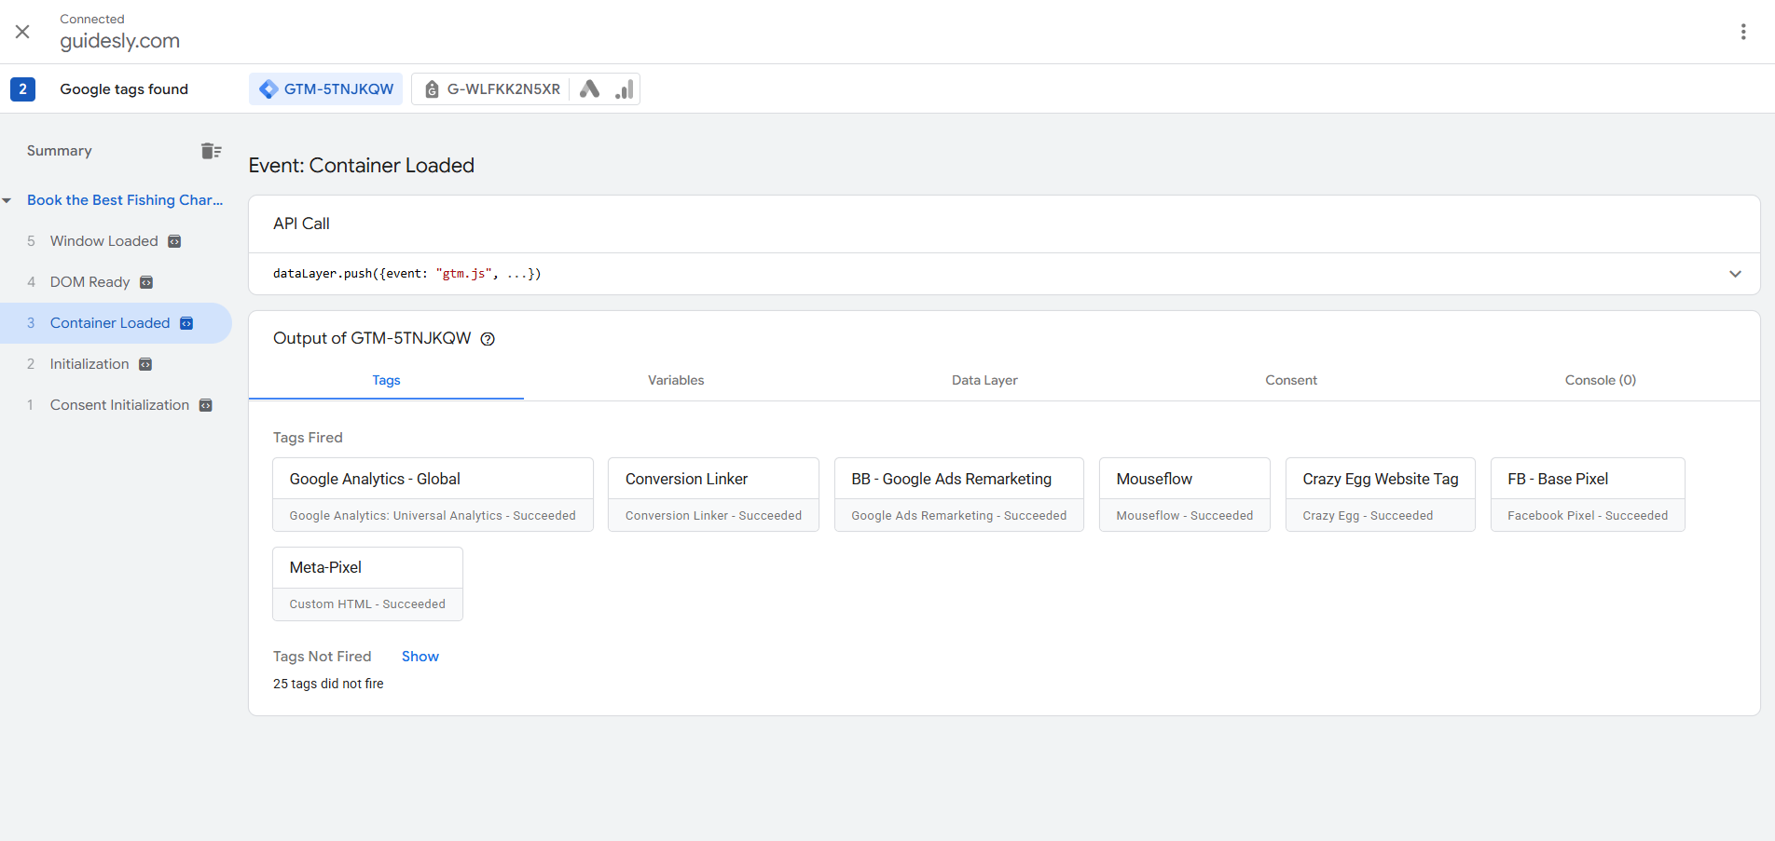Switch to the Data Layer tab
1775x841 pixels.
984,380
